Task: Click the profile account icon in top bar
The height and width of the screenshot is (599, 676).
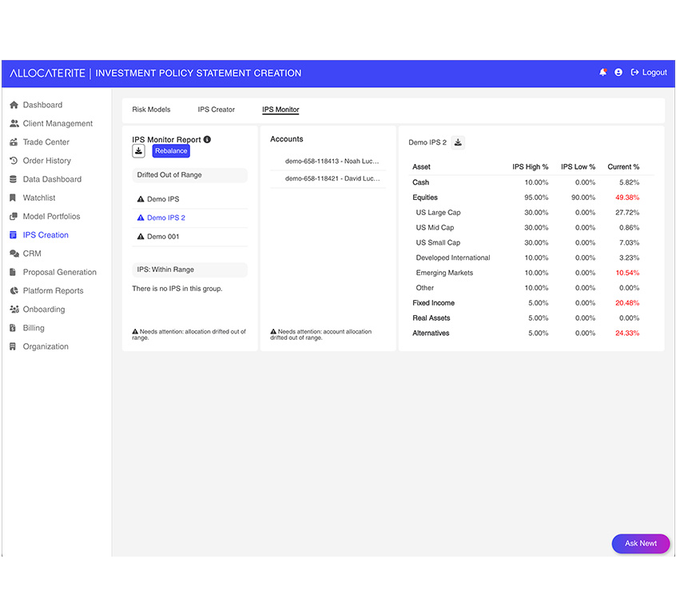Action: [x=618, y=72]
